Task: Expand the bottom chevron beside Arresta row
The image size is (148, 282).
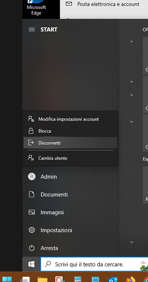Action: click(132, 242)
